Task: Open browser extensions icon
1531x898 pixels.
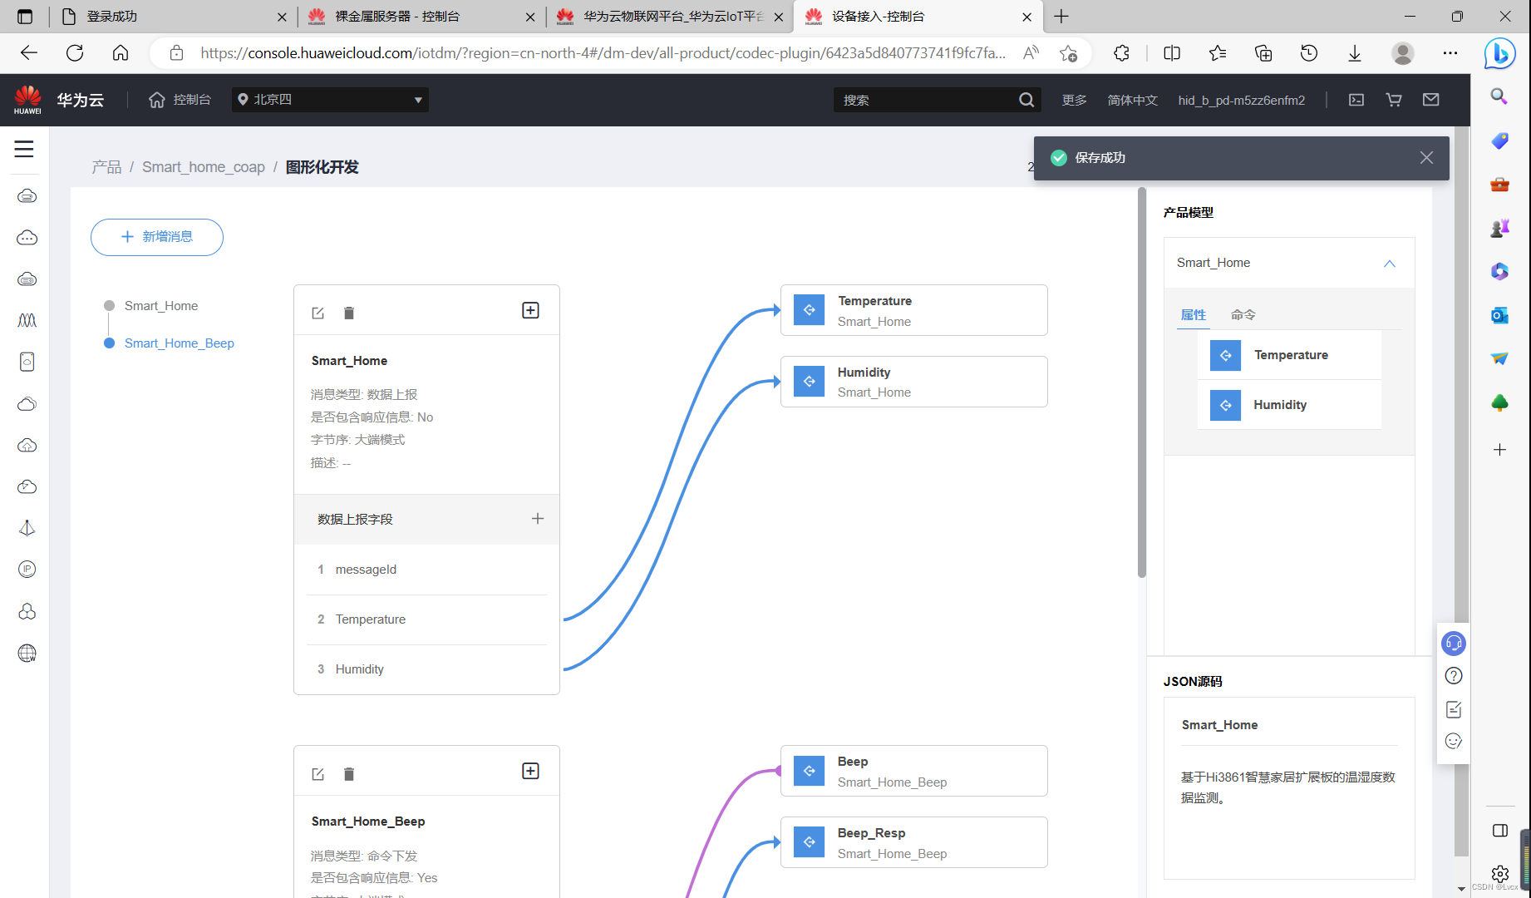Action: coord(1121,53)
